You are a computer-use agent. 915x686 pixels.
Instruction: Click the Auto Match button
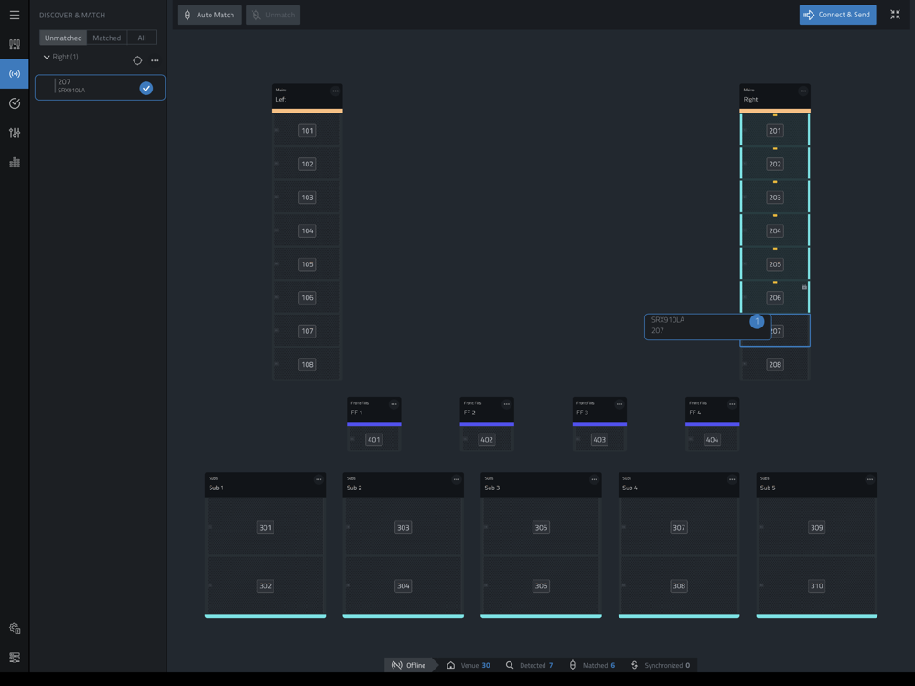[x=209, y=15]
